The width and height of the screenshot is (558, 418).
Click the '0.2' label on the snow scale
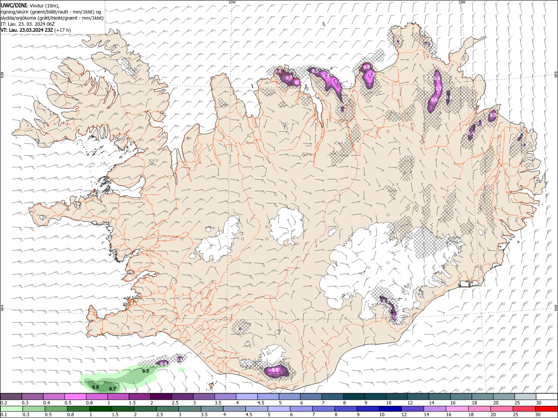[3, 403]
